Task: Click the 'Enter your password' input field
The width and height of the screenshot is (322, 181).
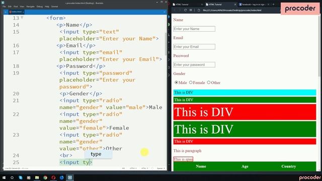Action: (x=194, y=65)
